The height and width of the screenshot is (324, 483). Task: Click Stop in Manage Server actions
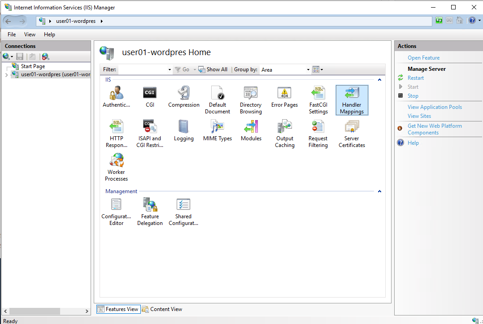click(413, 96)
